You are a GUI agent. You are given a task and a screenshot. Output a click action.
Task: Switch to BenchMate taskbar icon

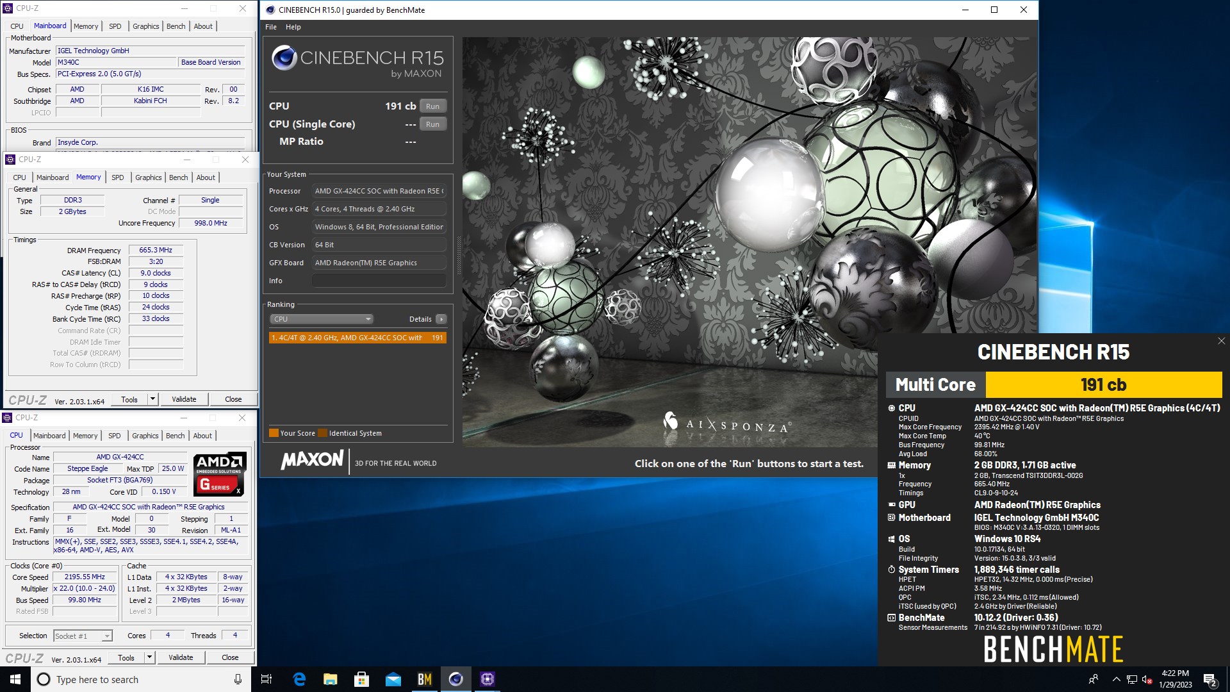[425, 679]
